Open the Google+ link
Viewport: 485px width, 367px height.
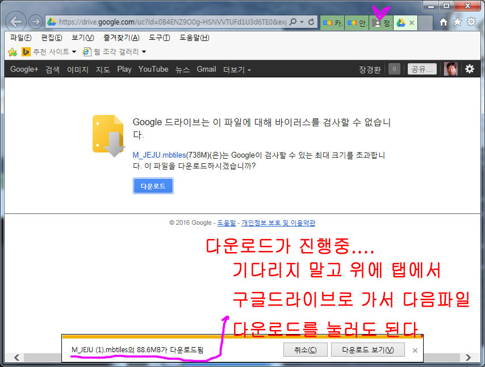pos(24,69)
